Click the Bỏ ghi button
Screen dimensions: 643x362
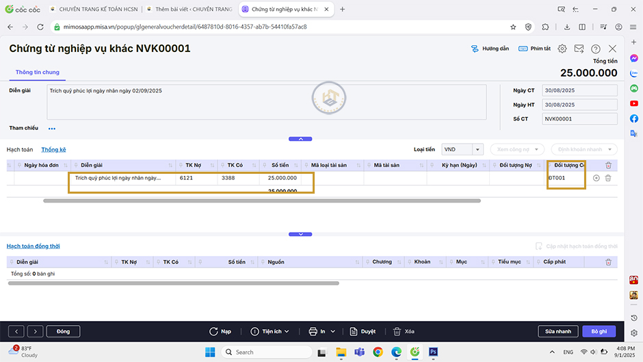tap(599, 331)
